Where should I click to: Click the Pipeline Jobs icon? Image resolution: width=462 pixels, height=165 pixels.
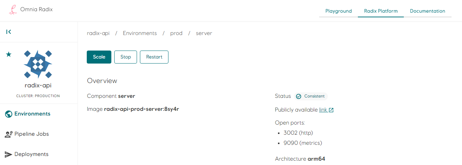(x=9, y=134)
